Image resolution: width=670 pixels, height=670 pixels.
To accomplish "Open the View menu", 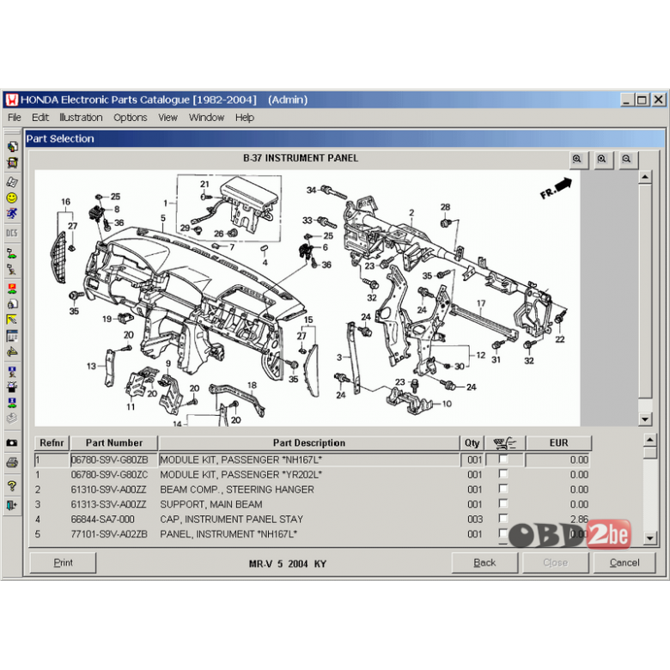I will (167, 118).
